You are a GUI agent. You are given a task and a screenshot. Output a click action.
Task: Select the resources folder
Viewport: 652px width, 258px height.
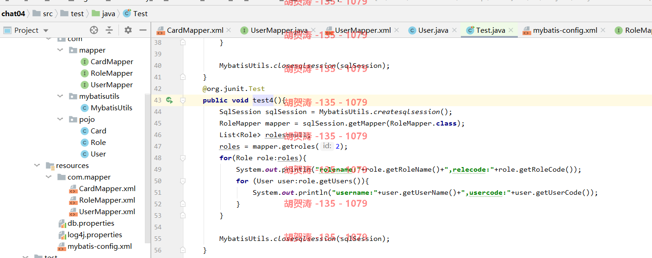click(x=67, y=166)
